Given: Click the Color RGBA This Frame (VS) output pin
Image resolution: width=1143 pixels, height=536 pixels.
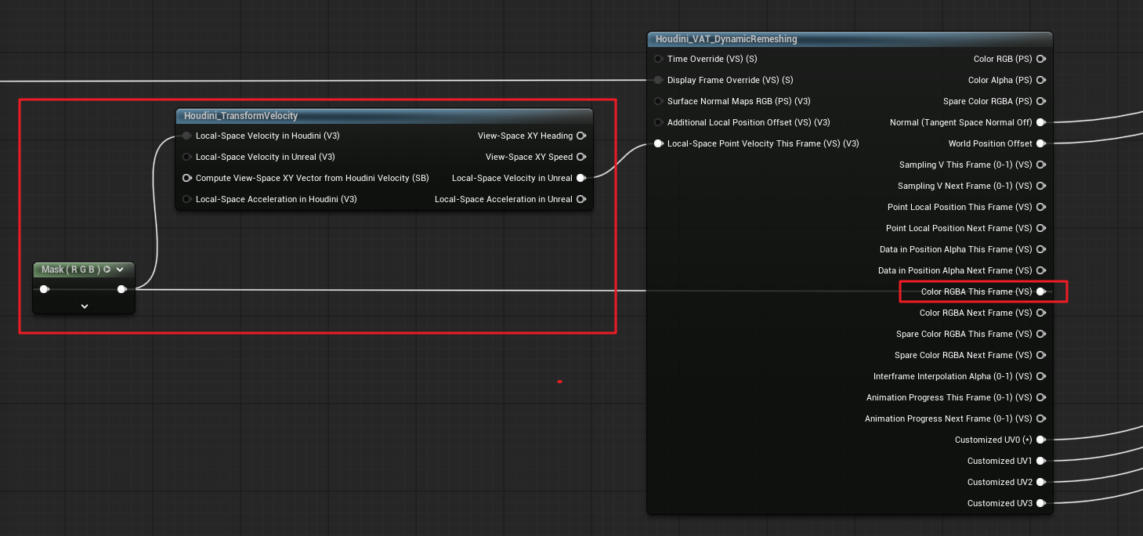Looking at the screenshot, I should click(1040, 292).
